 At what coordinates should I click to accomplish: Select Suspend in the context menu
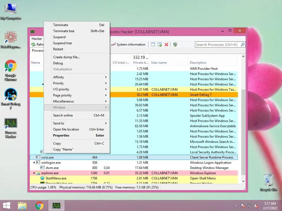point(77,37)
